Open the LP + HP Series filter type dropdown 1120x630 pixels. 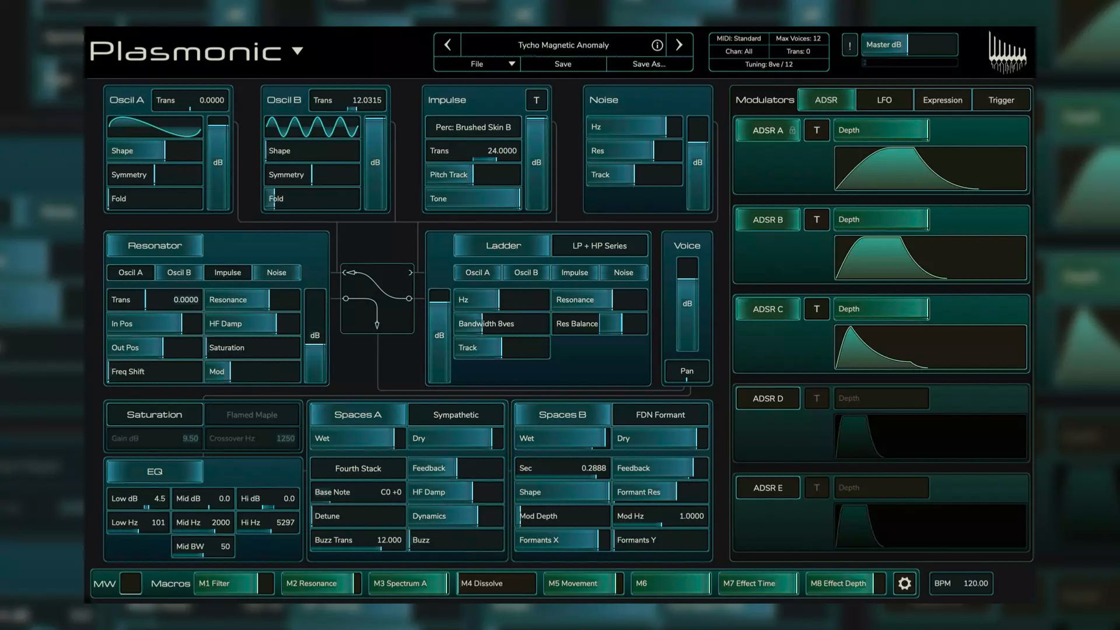tap(600, 246)
